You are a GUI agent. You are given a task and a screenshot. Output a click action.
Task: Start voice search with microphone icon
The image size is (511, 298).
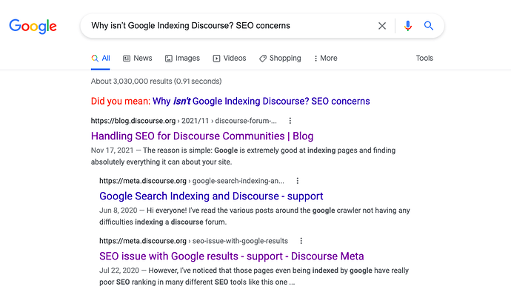[x=408, y=26]
